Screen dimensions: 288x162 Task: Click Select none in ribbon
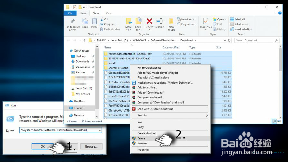point(239,24)
